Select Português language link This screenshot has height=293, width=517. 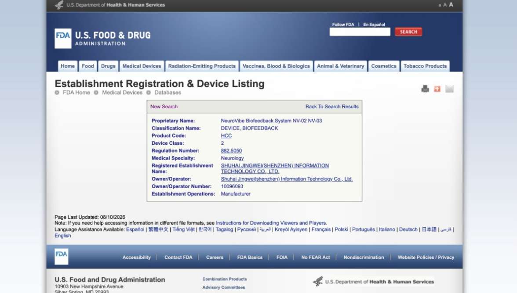363,229
